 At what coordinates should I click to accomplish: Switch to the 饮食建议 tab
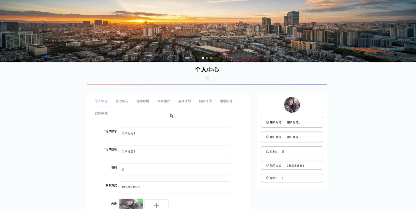tap(163, 101)
